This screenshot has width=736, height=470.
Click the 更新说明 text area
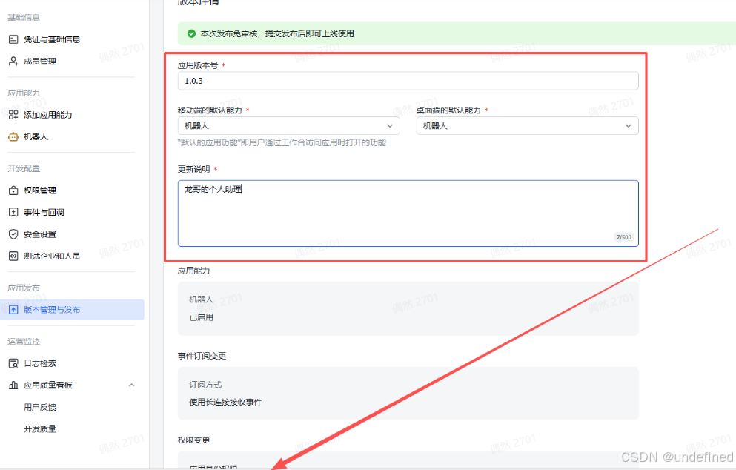(408, 214)
